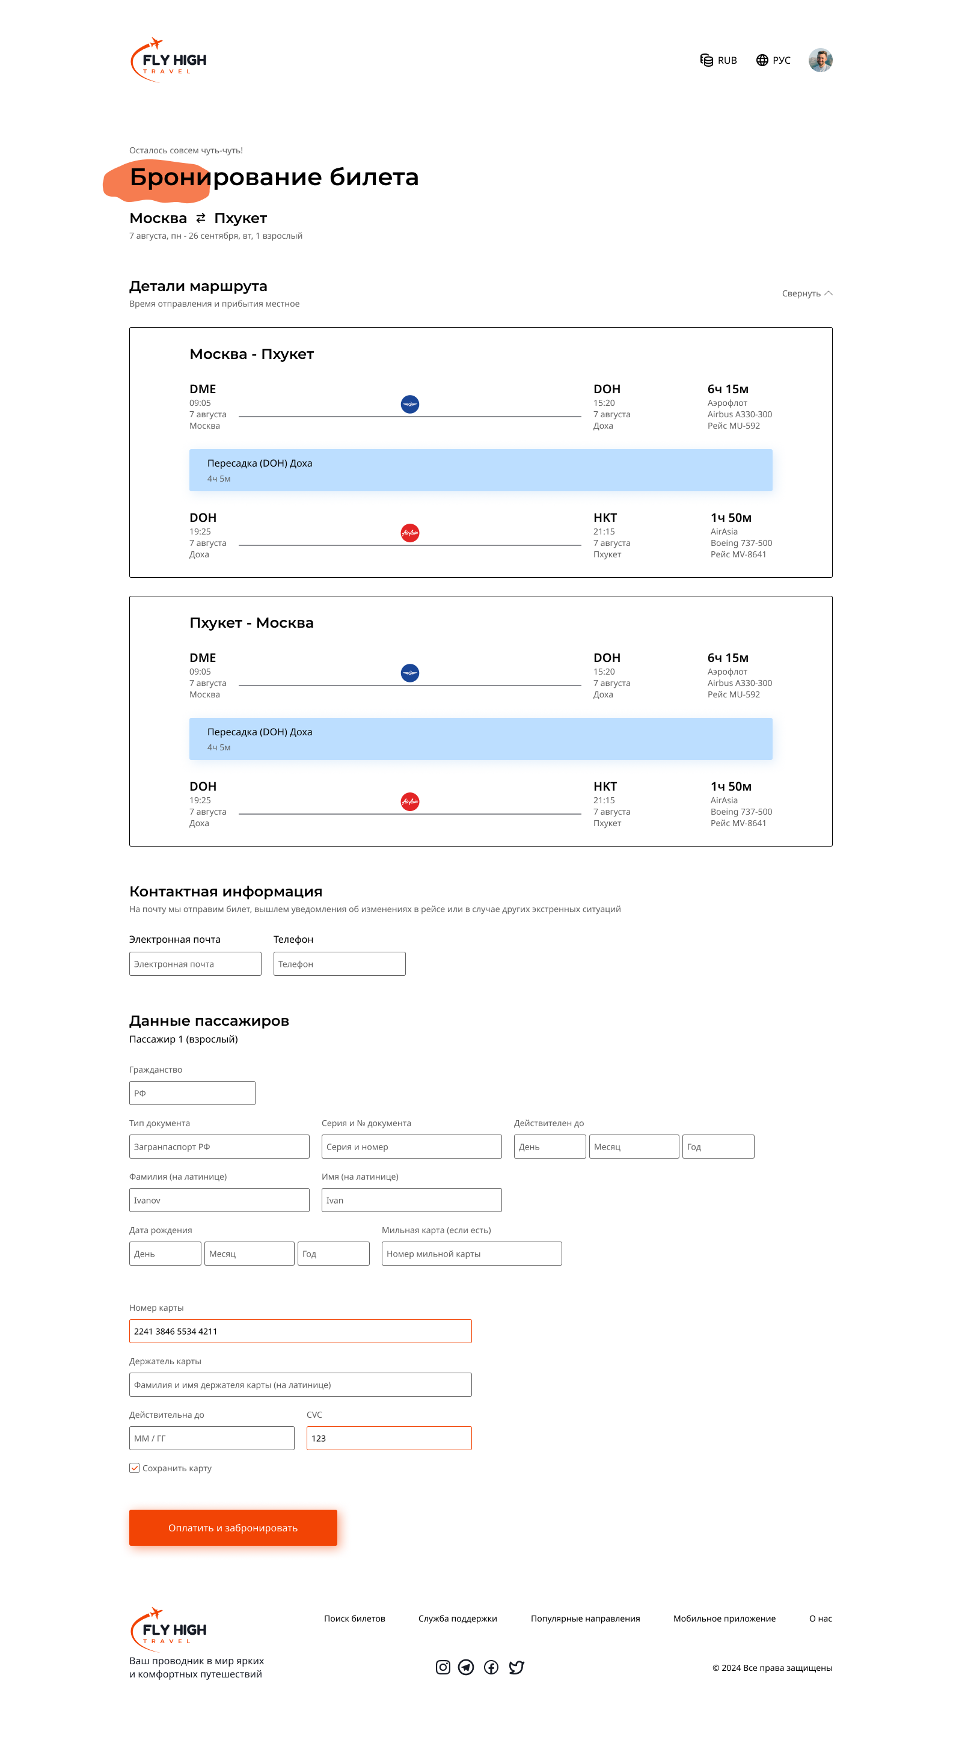Click the coins icon beside RUB

(706, 60)
